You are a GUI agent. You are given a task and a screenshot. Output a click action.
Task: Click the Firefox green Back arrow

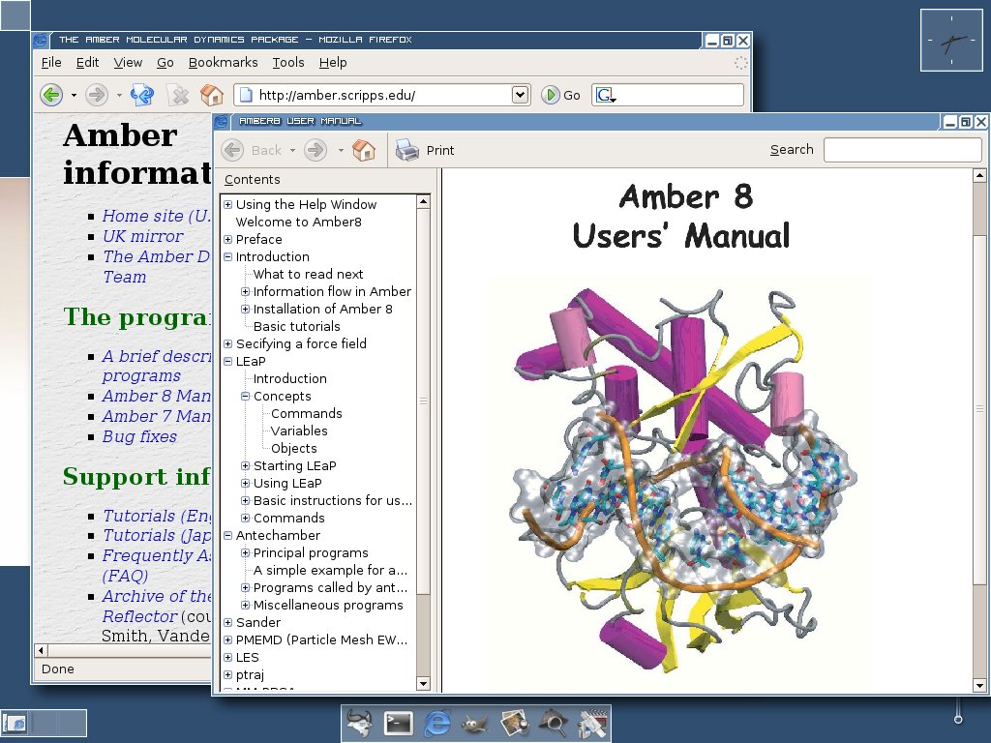(x=50, y=95)
